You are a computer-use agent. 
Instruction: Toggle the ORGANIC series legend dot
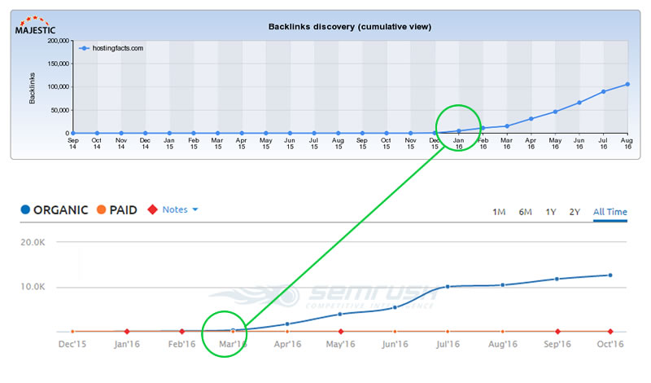[25, 209]
